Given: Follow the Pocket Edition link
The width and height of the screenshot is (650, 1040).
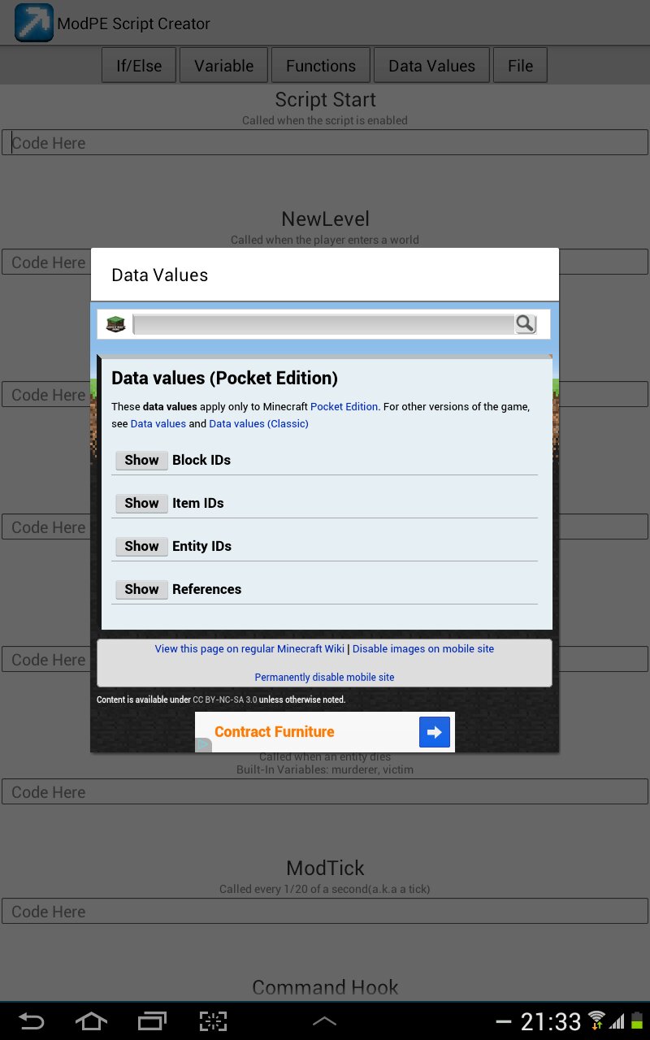Looking at the screenshot, I should click(344, 406).
